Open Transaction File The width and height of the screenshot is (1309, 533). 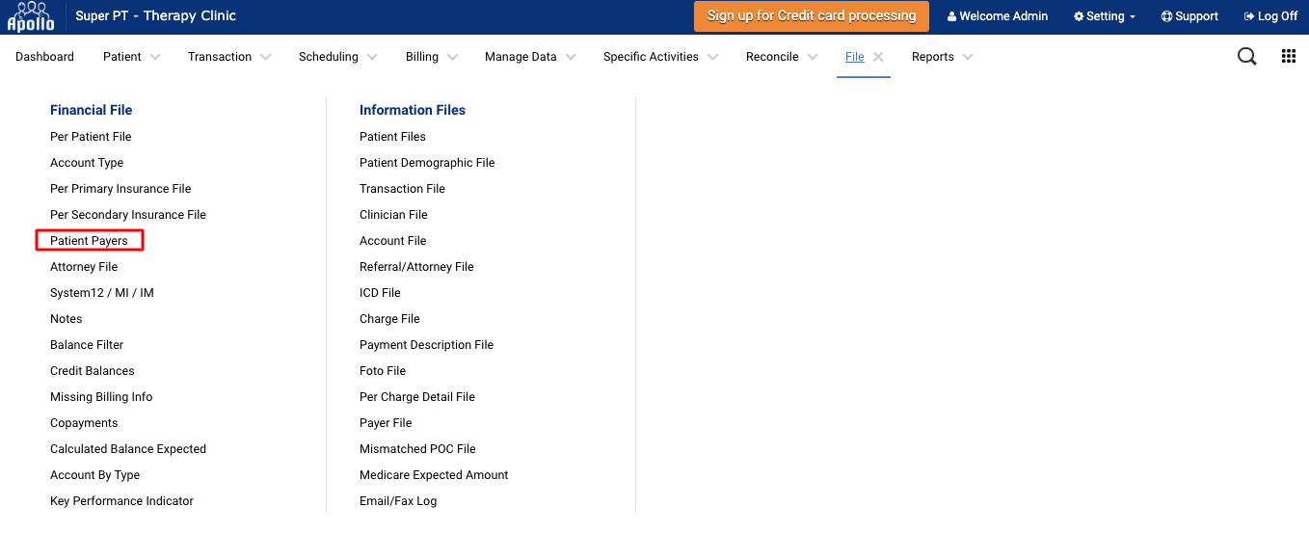[x=402, y=189]
